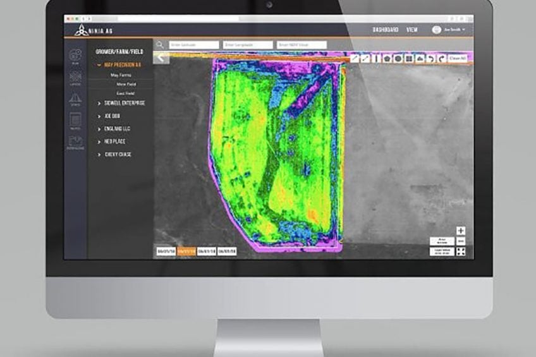Click the upper white map info button
The height and width of the screenshot is (357, 536).
(442, 241)
